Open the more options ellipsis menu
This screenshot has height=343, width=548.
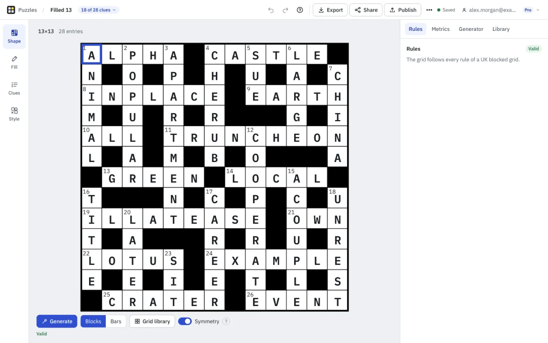(x=429, y=10)
